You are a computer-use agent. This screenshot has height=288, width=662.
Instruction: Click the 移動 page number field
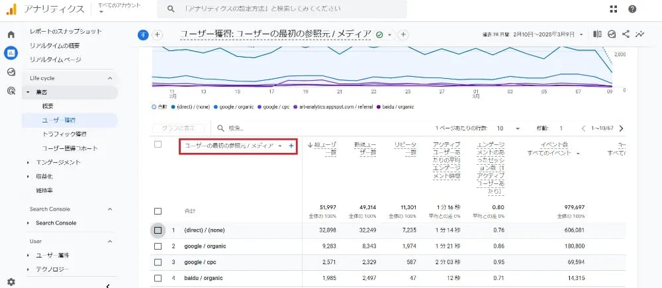[x=561, y=128]
